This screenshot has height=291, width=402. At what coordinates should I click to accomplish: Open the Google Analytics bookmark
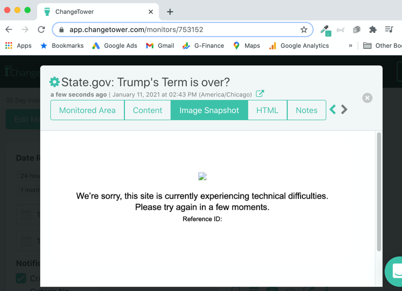coord(298,46)
